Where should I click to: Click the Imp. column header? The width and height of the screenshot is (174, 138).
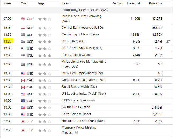[42, 3]
